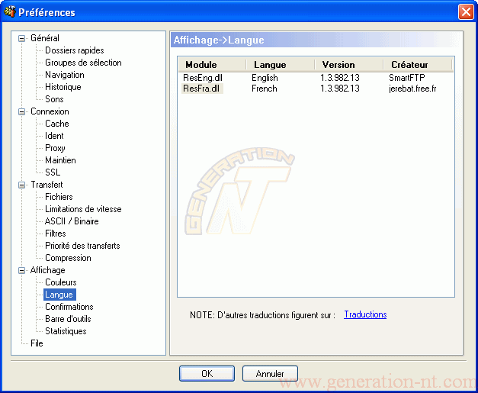Select the highlighted Langue tree item
This screenshot has height=393, width=478.
59,295
